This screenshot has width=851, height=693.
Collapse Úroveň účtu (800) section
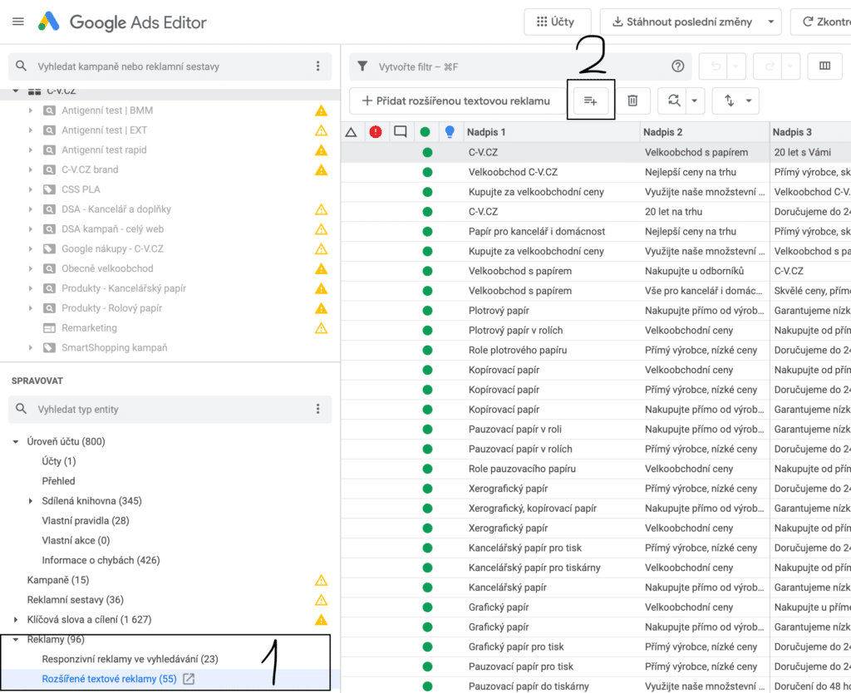coord(16,442)
